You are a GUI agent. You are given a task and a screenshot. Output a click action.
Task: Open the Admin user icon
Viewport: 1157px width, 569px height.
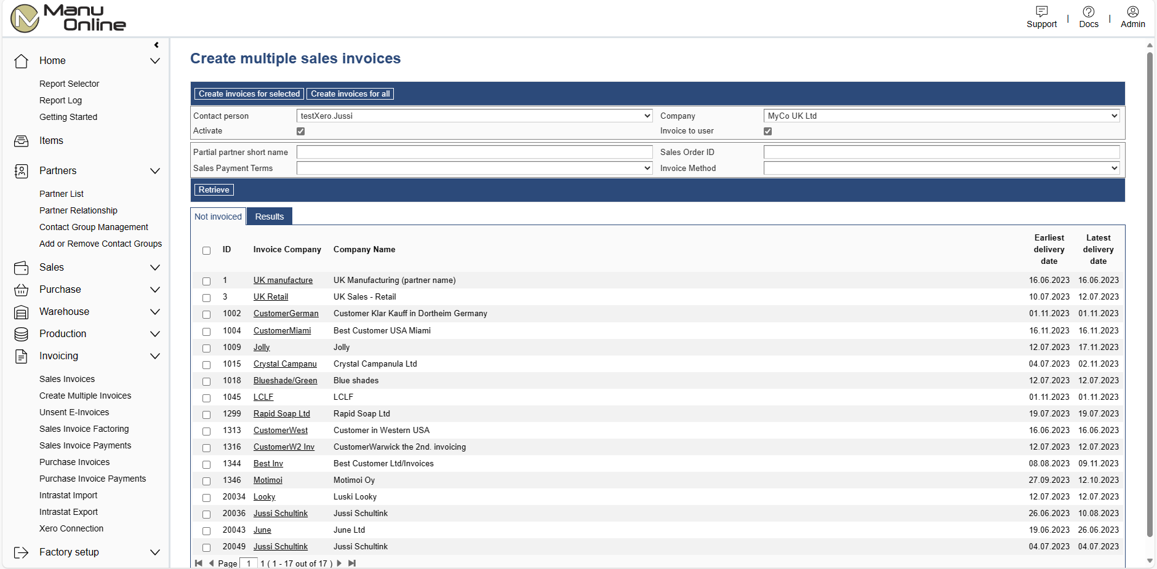point(1132,12)
